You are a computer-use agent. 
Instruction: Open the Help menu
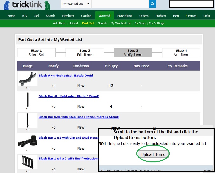(x=176, y=16)
